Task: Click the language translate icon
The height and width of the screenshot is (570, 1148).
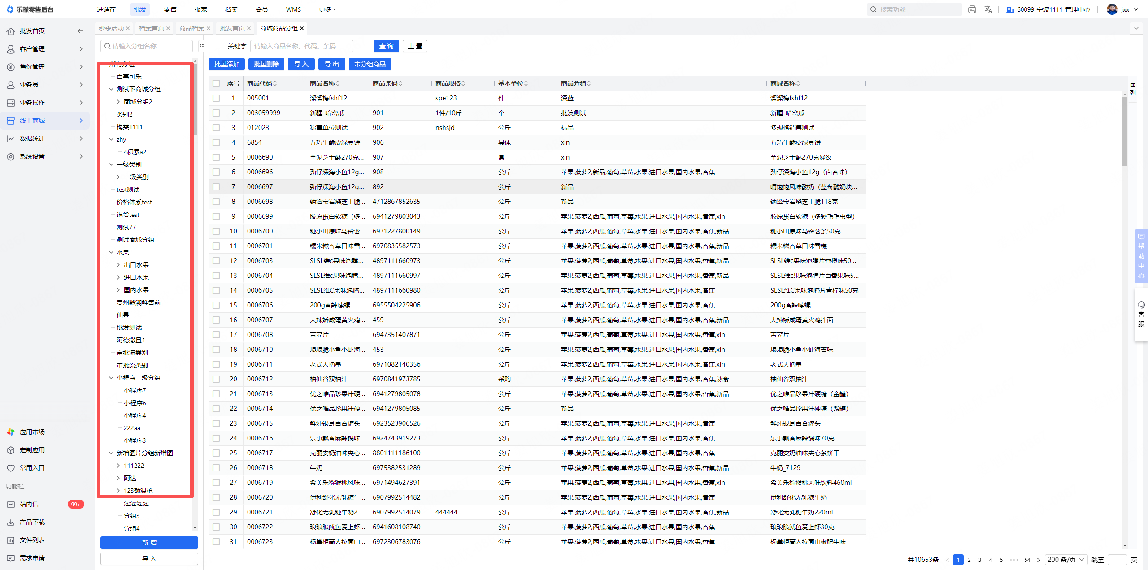Action: 988,9
